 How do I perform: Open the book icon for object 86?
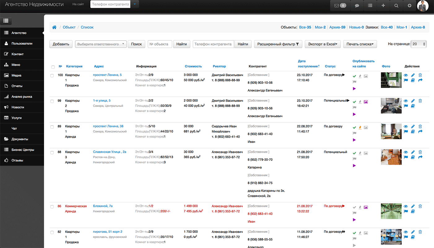[413, 212]
